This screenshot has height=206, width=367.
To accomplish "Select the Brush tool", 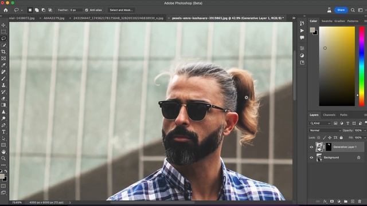I will 3,78.
